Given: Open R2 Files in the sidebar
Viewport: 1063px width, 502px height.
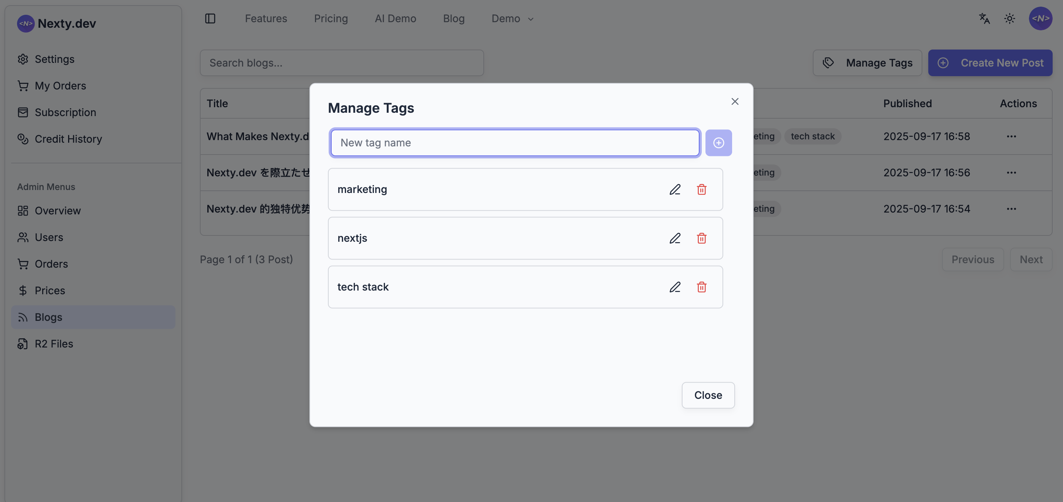Looking at the screenshot, I should (x=54, y=344).
